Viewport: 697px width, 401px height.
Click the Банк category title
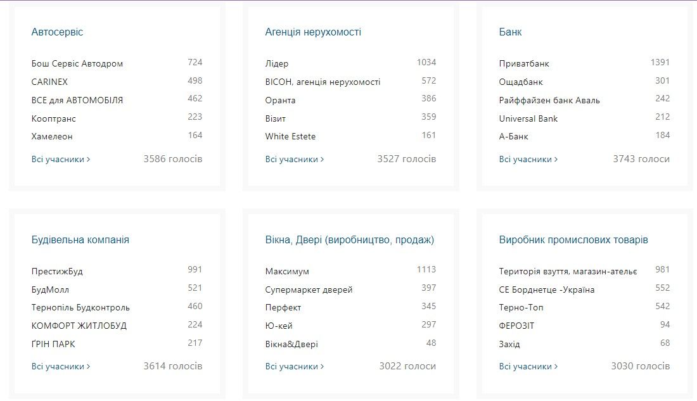tap(510, 32)
